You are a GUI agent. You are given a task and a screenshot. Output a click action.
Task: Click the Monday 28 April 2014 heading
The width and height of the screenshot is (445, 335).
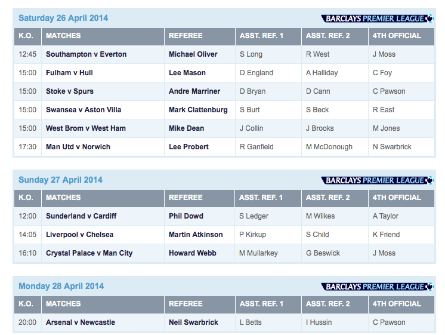pyautogui.click(x=61, y=286)
